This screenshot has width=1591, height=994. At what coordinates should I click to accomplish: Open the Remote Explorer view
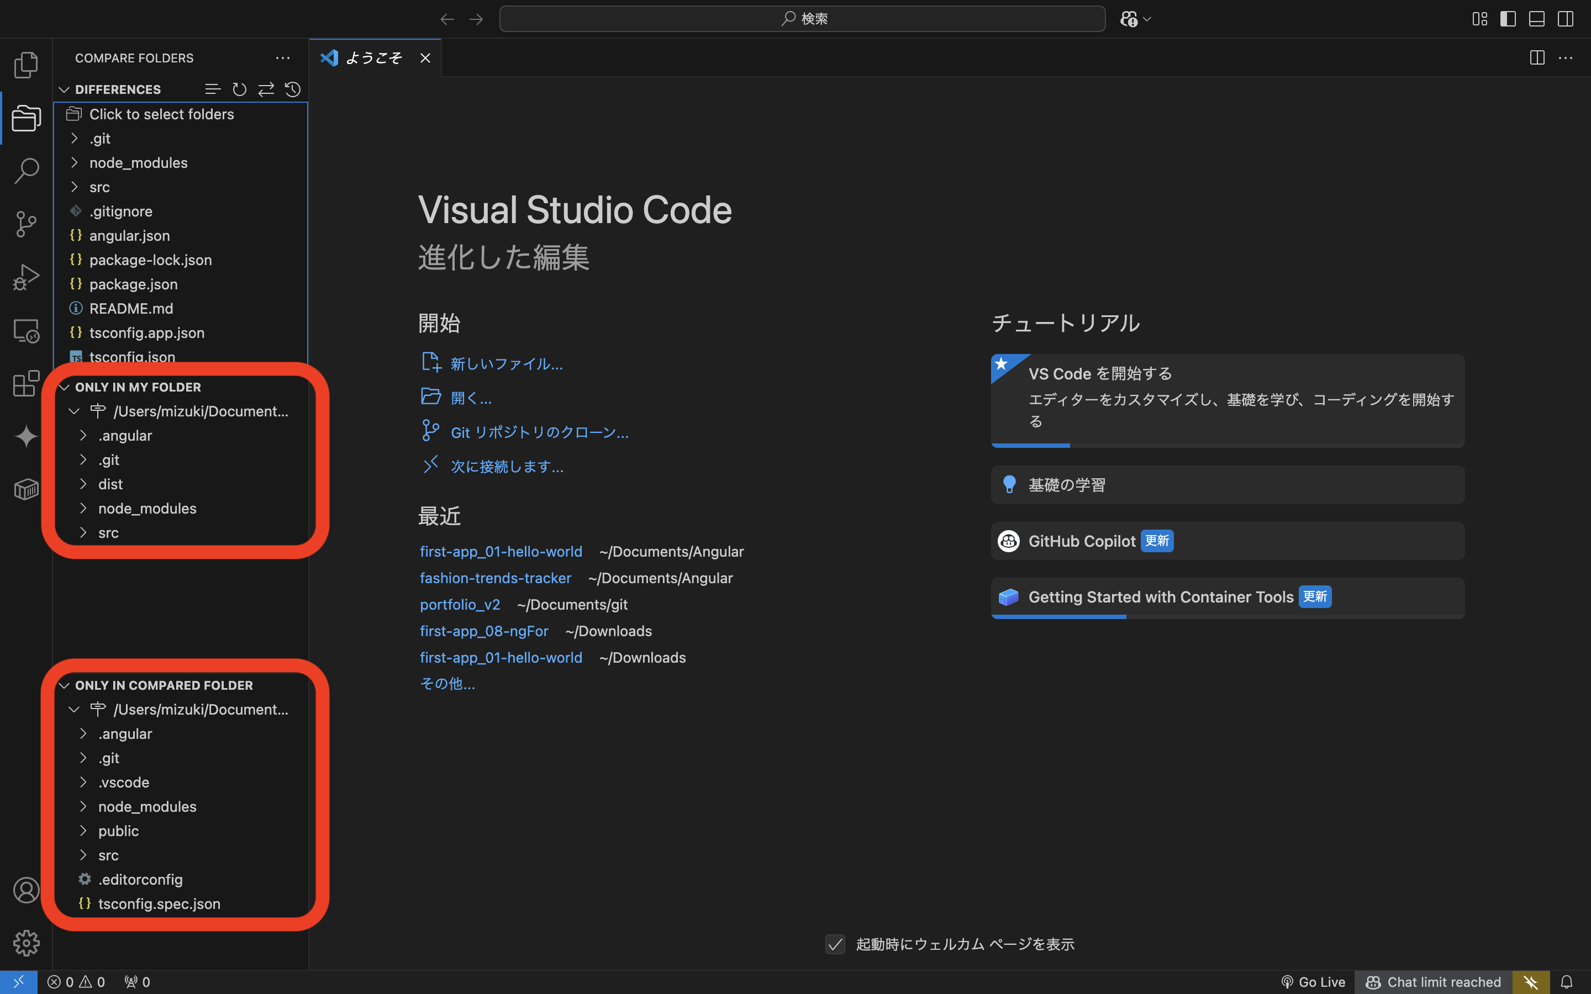pos(25,331)
